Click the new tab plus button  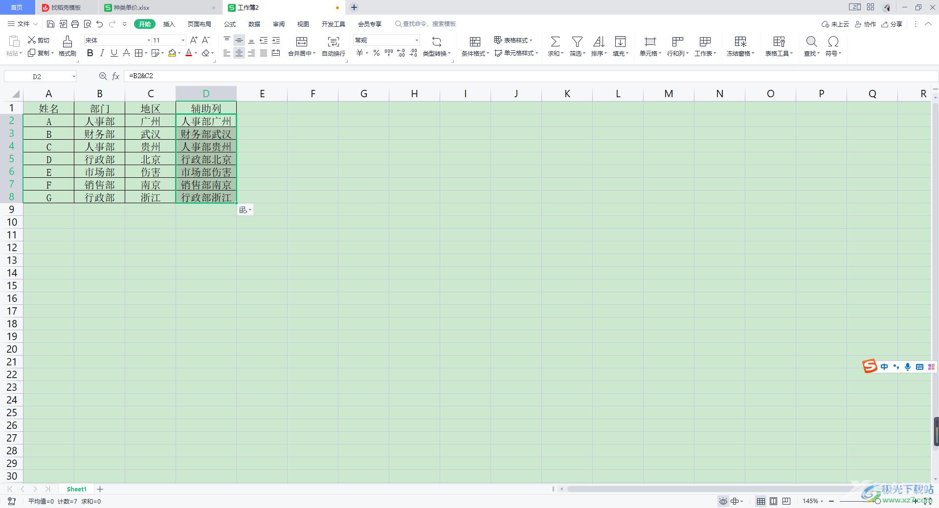coord(354,7)
